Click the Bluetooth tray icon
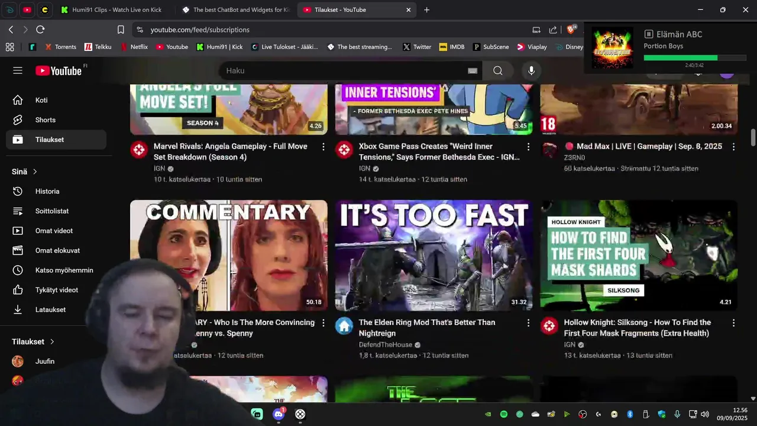The image size is (757, 426). pos(630,414)
